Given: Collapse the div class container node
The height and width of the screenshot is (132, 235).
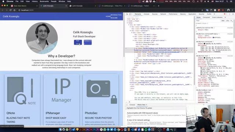Looking at the screenshot, I should [x=130, y=31].
